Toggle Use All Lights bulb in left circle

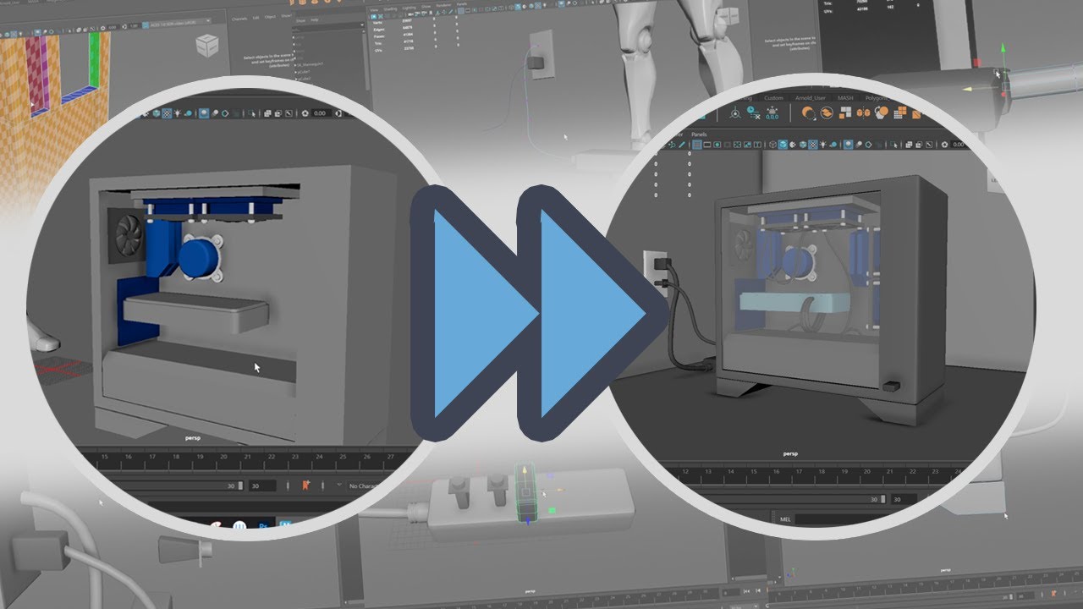(x=178, y=113)
